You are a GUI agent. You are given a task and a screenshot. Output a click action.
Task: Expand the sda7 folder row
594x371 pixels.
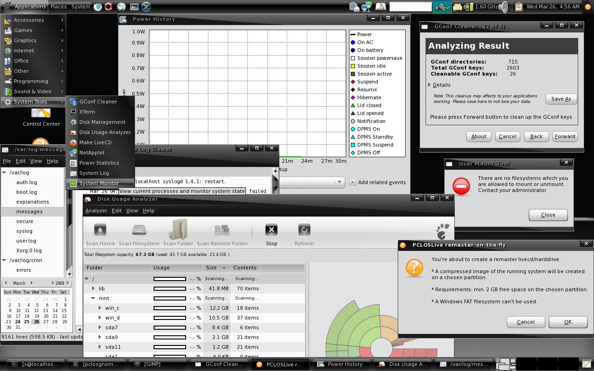coord(100,327)
